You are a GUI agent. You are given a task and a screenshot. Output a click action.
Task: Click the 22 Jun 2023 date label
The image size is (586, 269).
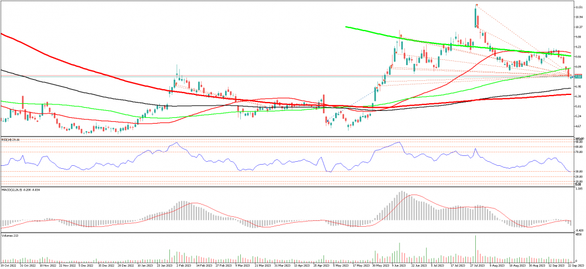[420, 265]
